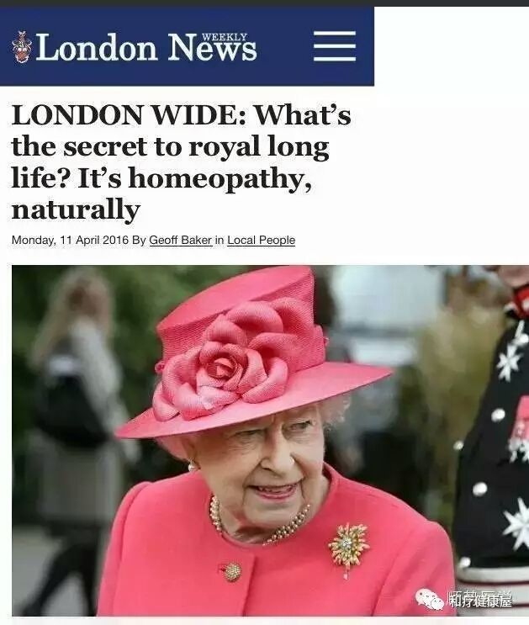Open the Local People category link

[x=261, y=241]
